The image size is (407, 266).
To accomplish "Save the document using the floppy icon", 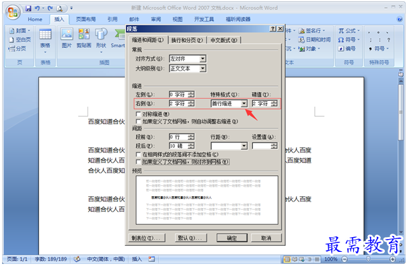I will pos(28,8).
